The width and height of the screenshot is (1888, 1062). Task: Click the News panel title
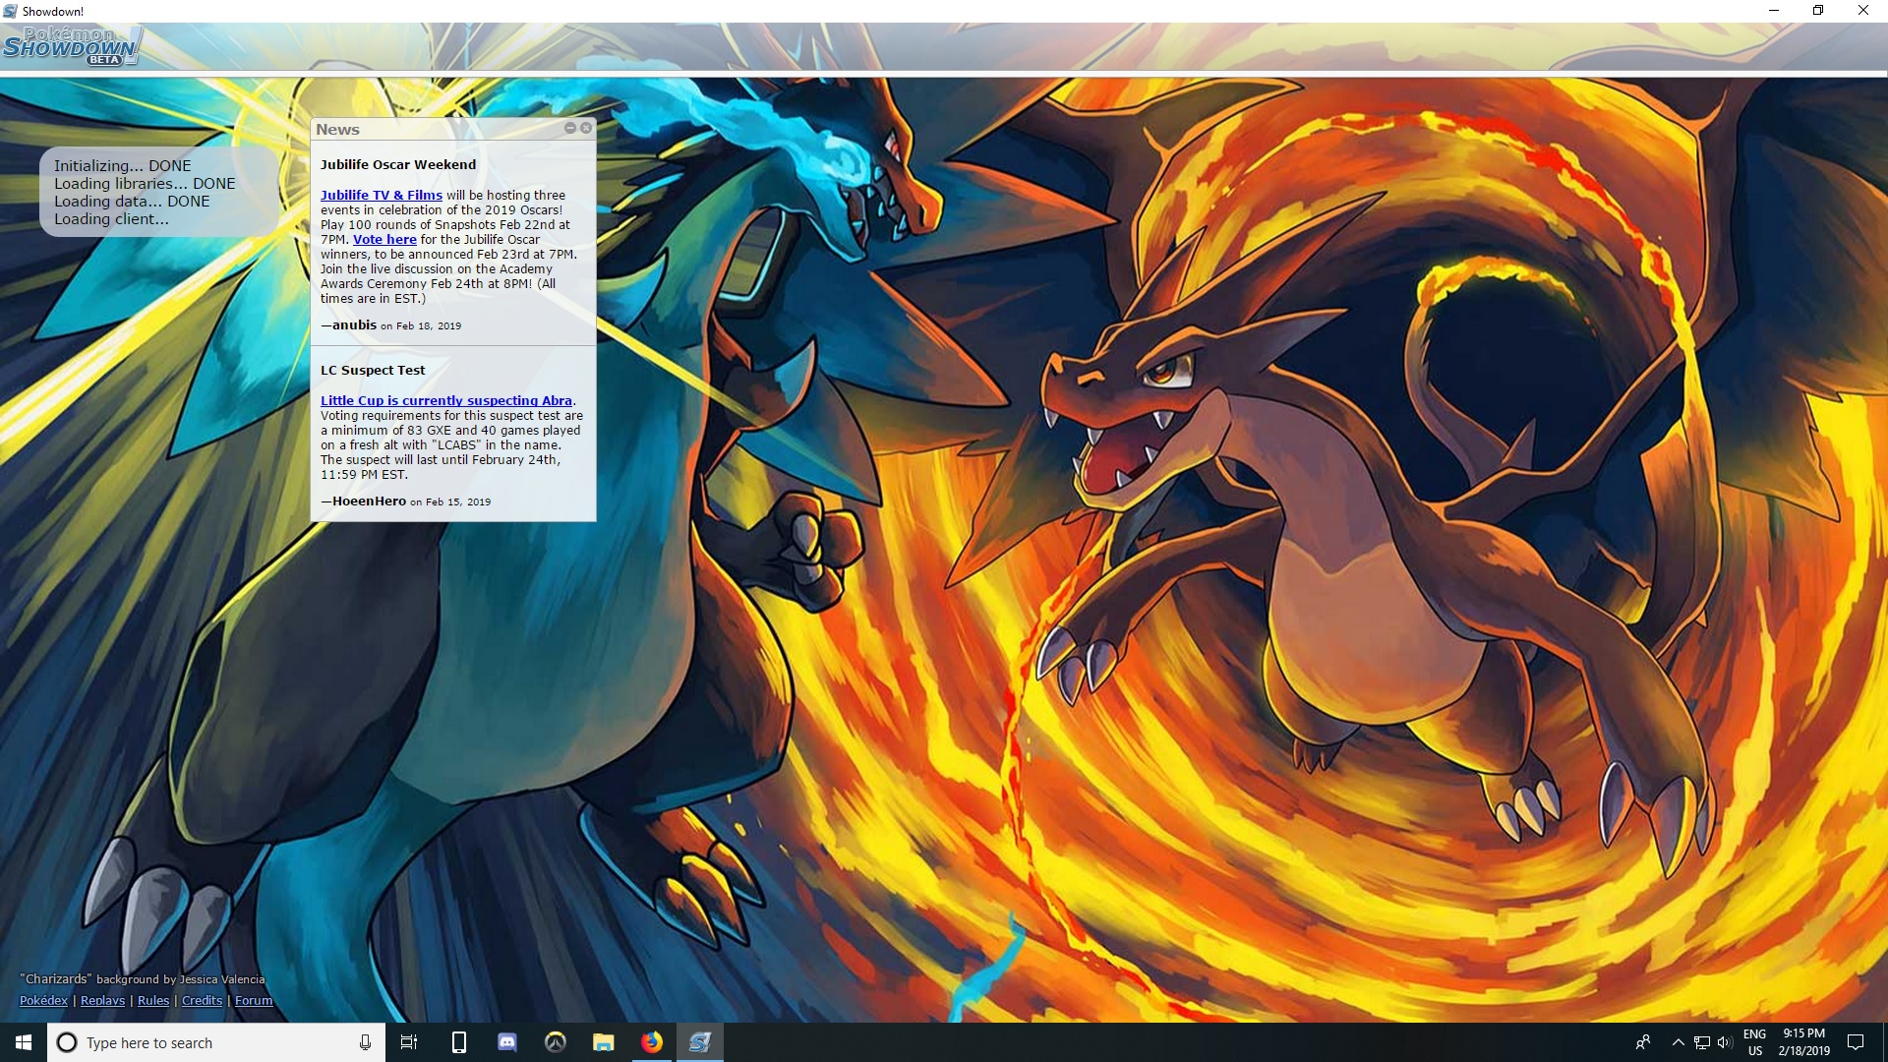[x=337, y=129]
